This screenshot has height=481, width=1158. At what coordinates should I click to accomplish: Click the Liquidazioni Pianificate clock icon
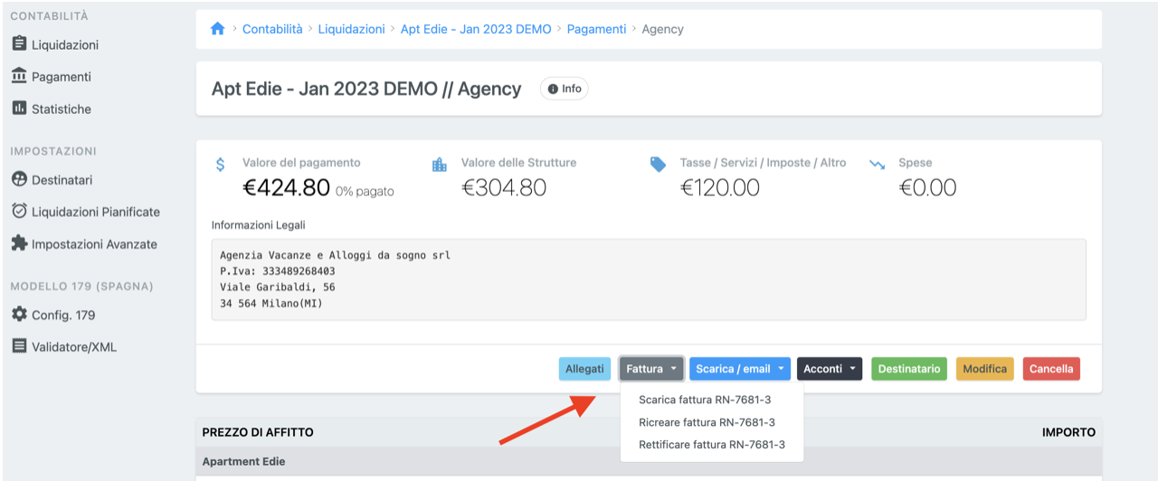(x=19, y=212)
